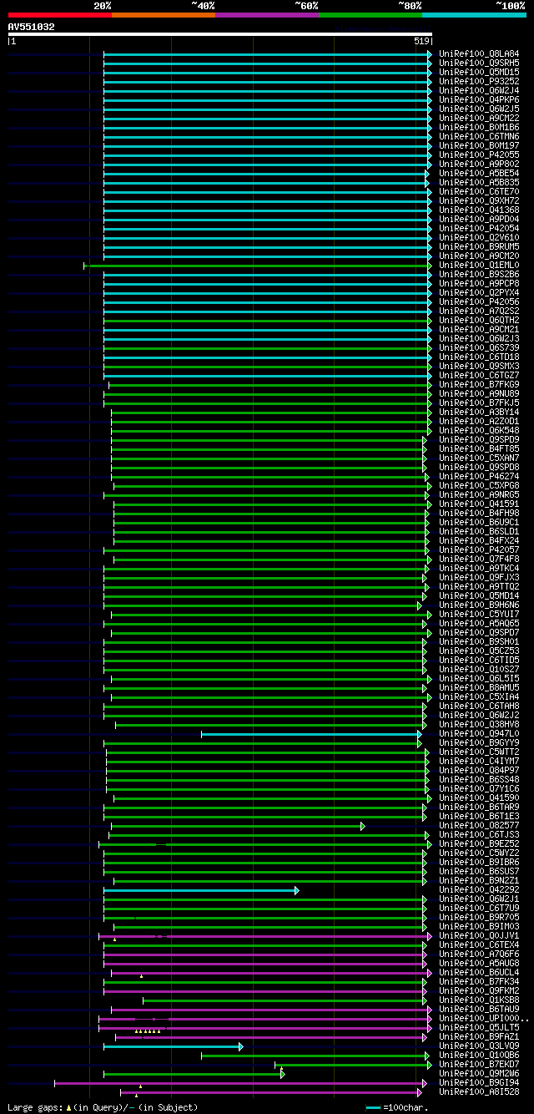
Task: Open hit UniRef100_P93252
Action: [479, 82]
